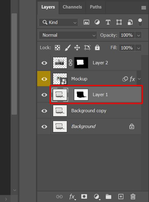
Task: Select the Layers tab
Action: pyautogui.click(x=48, y=7)
